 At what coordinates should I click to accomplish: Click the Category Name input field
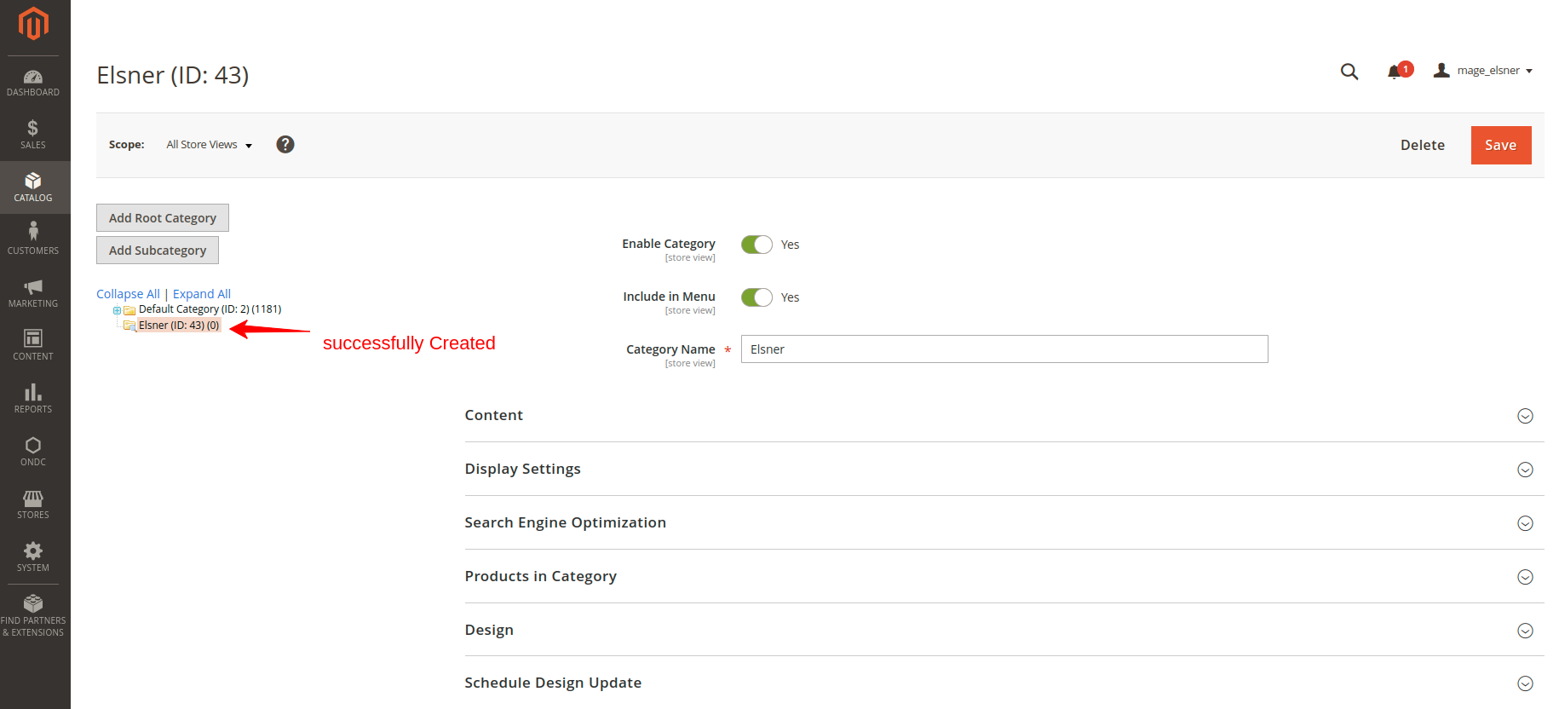1004,349
